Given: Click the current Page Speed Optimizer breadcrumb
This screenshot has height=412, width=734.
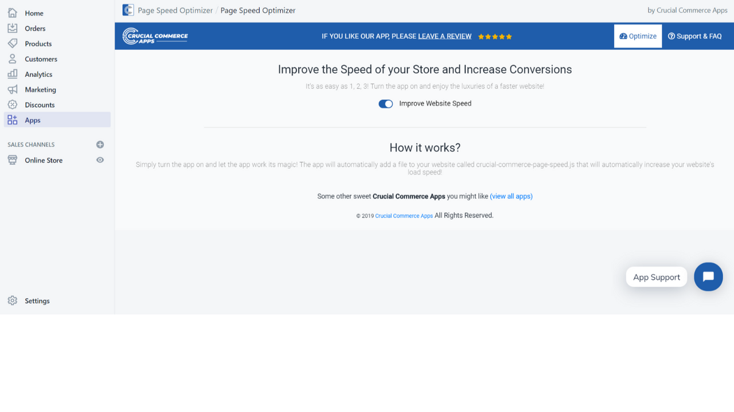Looking at the screenshot, I should pos(258,10).
